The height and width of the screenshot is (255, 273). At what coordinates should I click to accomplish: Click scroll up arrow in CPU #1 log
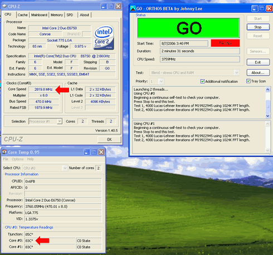coord(267,124)
